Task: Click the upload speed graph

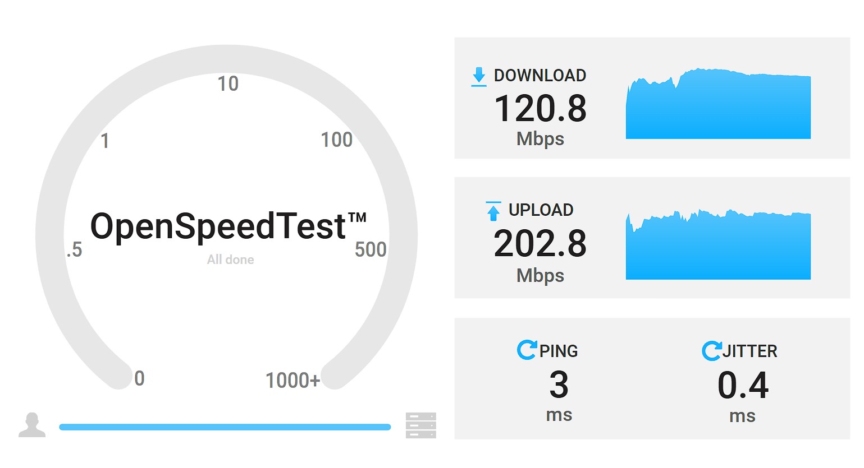Action: pyautogui.click(x=718, y=245)
